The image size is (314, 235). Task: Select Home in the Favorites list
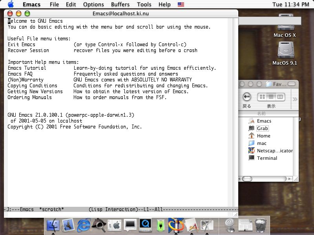point(263,136)
